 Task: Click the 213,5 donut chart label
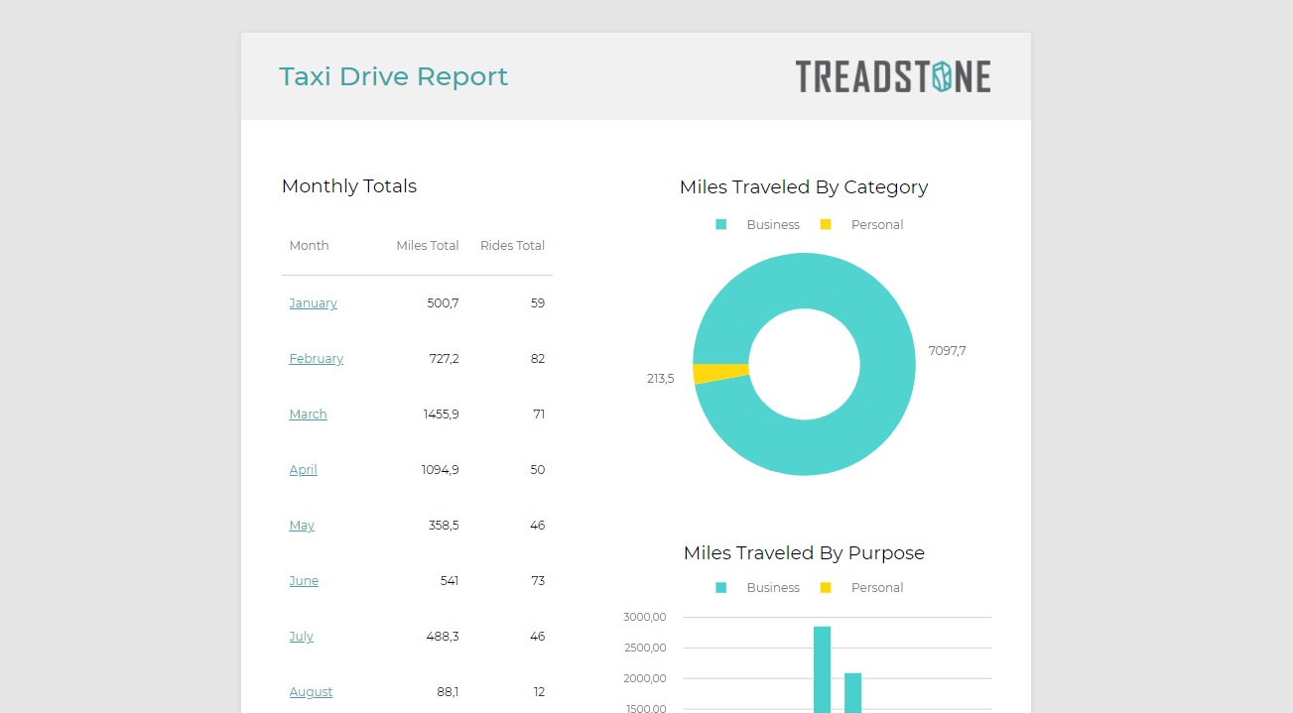pos(660,379)
